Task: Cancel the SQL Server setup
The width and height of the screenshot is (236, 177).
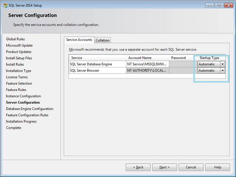Action: point(191,167)
